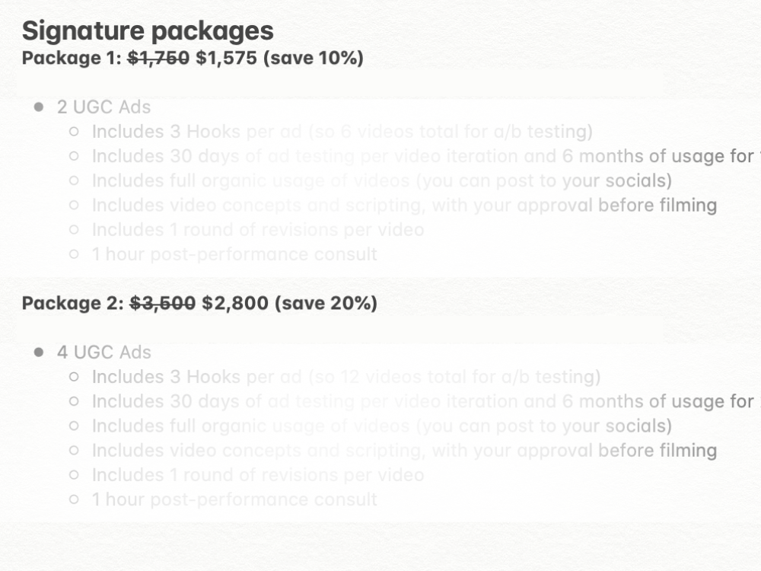The width and height of the screenshot is (761, 571).
Task: Click the post-performance consult line under Package 1
Action: [x=234, y=254]
